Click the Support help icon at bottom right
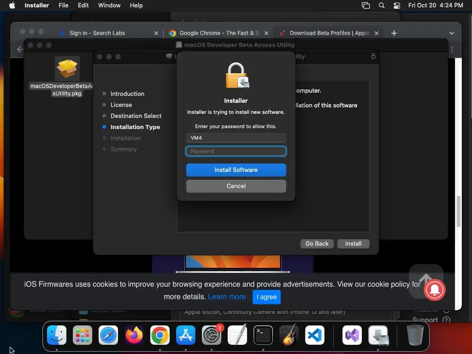 (x=446, y=320)
